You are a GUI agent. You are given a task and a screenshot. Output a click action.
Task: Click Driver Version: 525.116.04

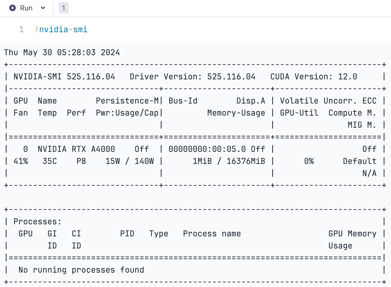(x=192, y=76)
